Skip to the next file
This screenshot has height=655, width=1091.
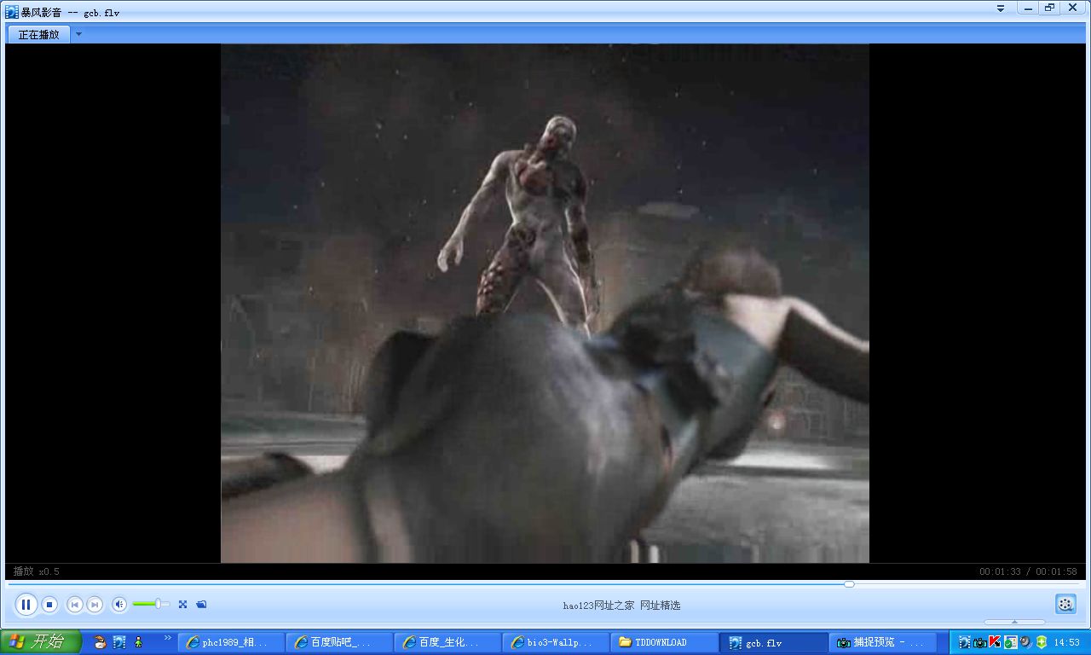tap(95, 605)
